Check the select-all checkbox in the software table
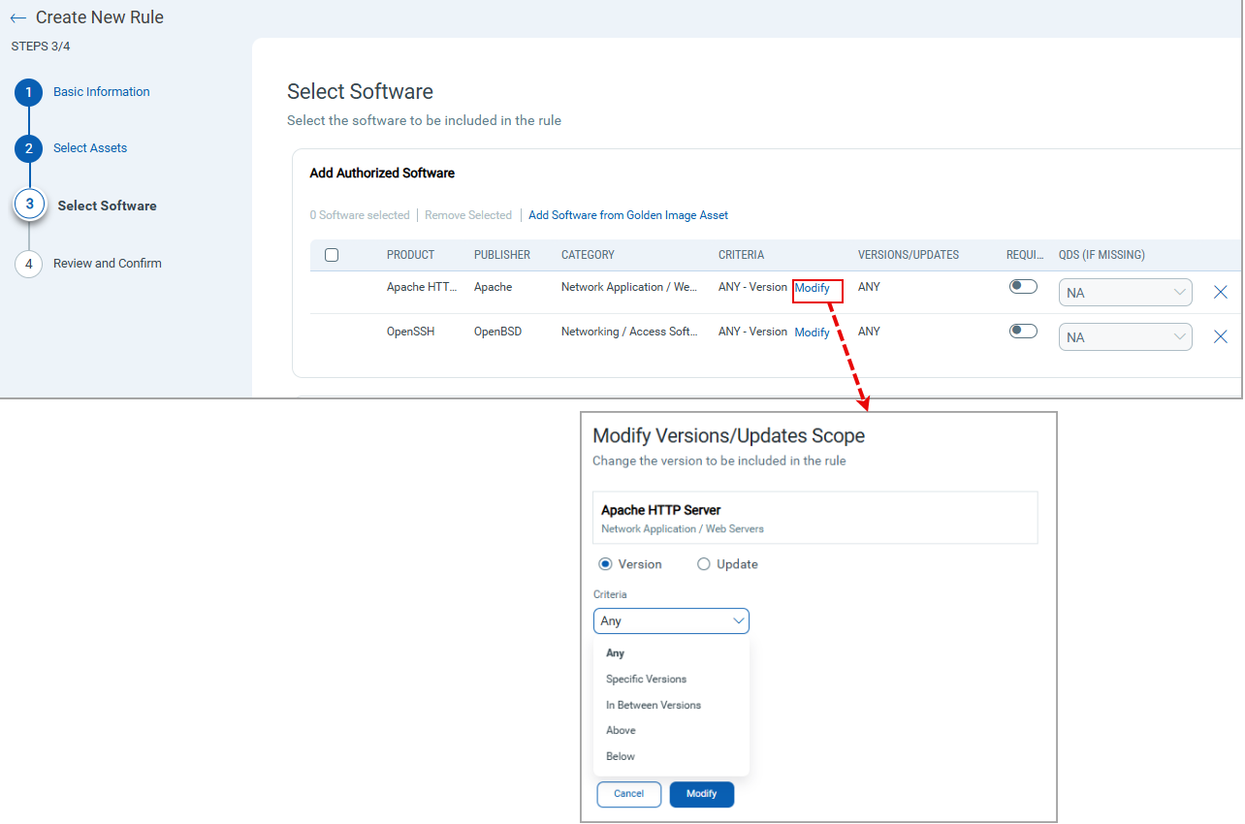The image size is (1245, 824). 332,254
